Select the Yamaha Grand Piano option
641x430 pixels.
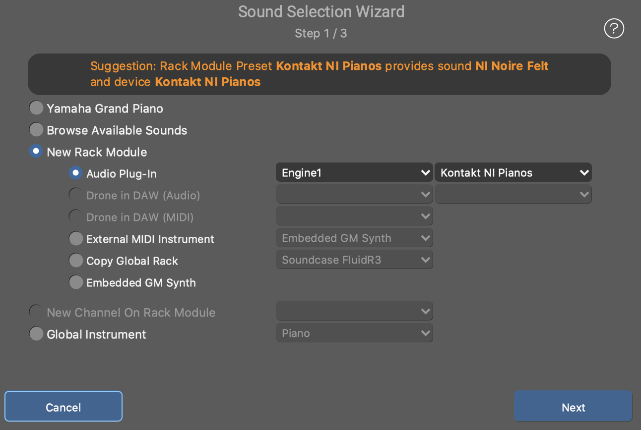click(x=36, y=108)
